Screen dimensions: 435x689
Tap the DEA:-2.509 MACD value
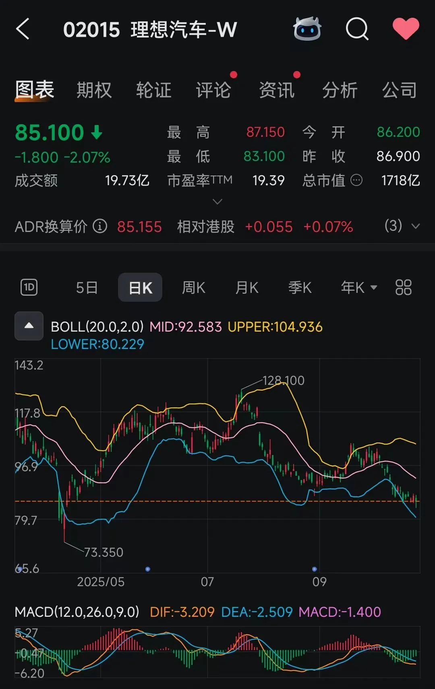click(257, 612)
